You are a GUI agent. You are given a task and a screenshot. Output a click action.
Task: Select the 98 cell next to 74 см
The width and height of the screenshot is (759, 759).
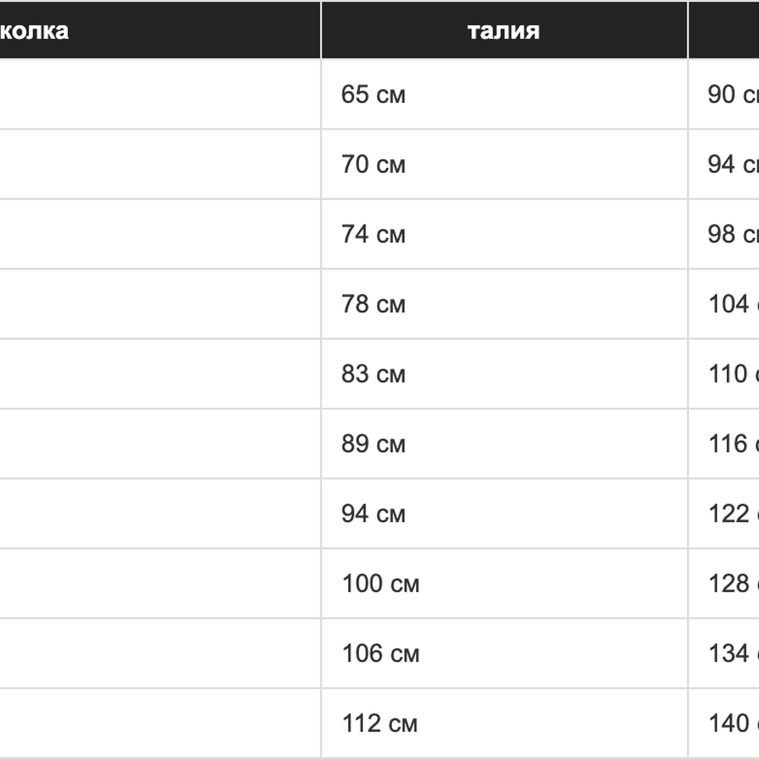coord(731,234)
